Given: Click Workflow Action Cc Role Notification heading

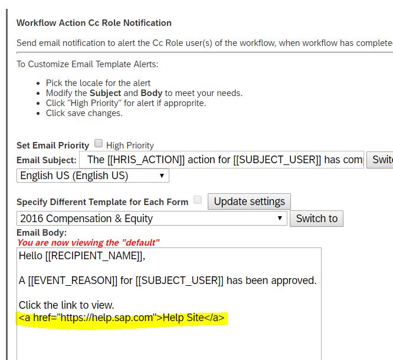Looking at the screenshot, I should click(x=94, y=23).
